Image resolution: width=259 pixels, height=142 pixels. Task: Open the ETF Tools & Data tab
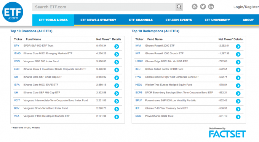53,20
